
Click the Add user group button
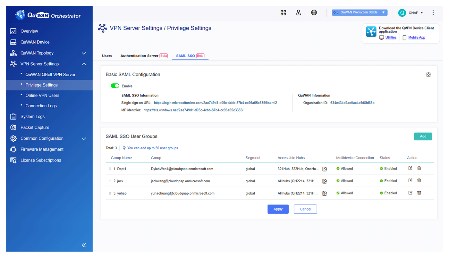pyautogui.click(x=423, y=137)
